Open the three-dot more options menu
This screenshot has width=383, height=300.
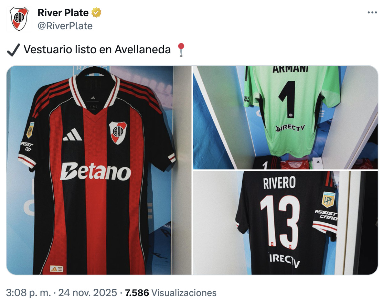click(372, 12)
